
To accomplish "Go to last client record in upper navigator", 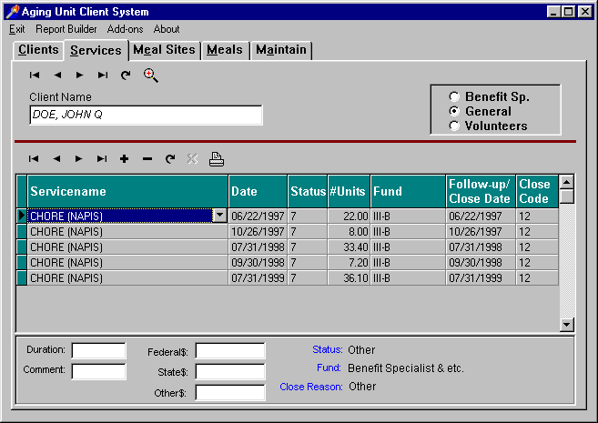I will click(103, 76).
